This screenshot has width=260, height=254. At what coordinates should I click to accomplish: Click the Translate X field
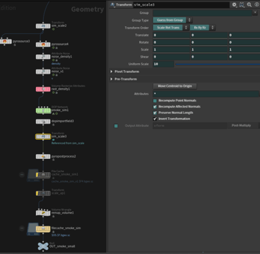[171, 35]
